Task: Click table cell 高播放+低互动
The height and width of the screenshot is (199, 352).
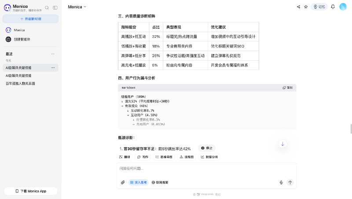Action: (134, 37)
